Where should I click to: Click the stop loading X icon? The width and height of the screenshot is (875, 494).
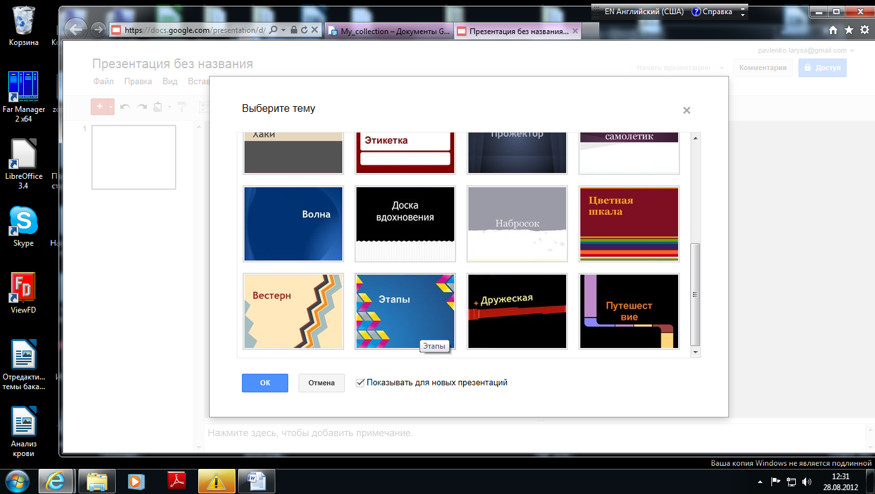(315, 30)
